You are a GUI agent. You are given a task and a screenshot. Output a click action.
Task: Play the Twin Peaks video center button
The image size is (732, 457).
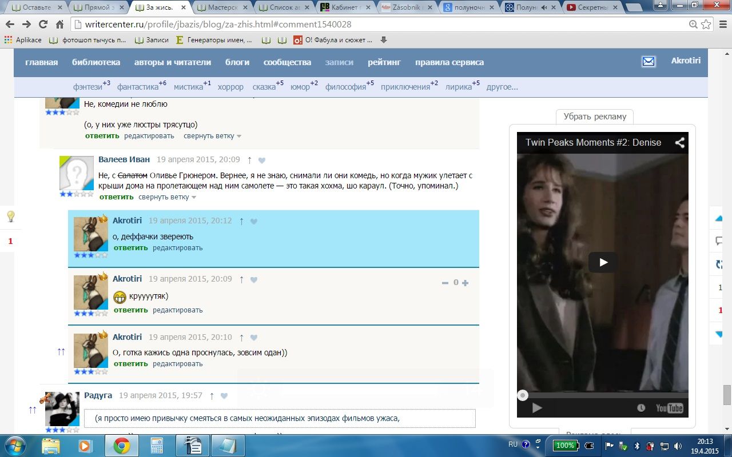(x=603, y=263)
